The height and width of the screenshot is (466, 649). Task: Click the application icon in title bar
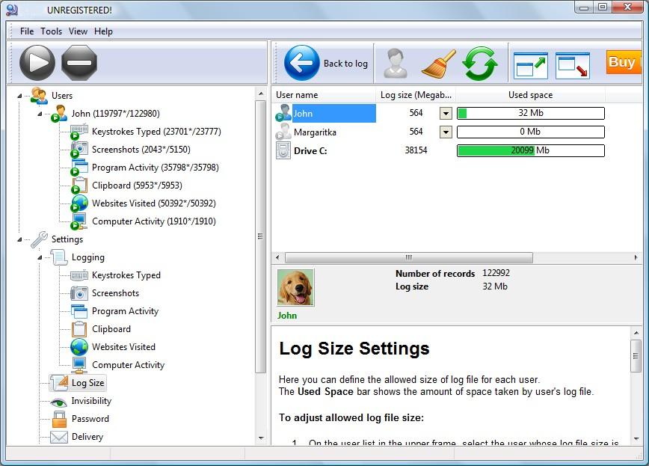12,10
